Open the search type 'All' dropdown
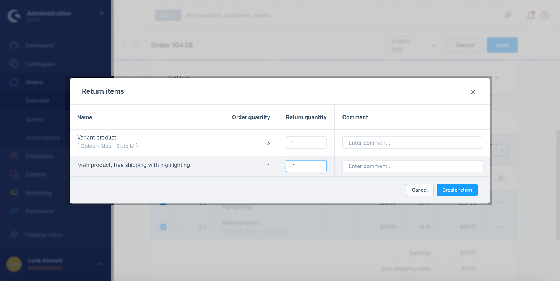560x281 pixels. tap(168, 15)
